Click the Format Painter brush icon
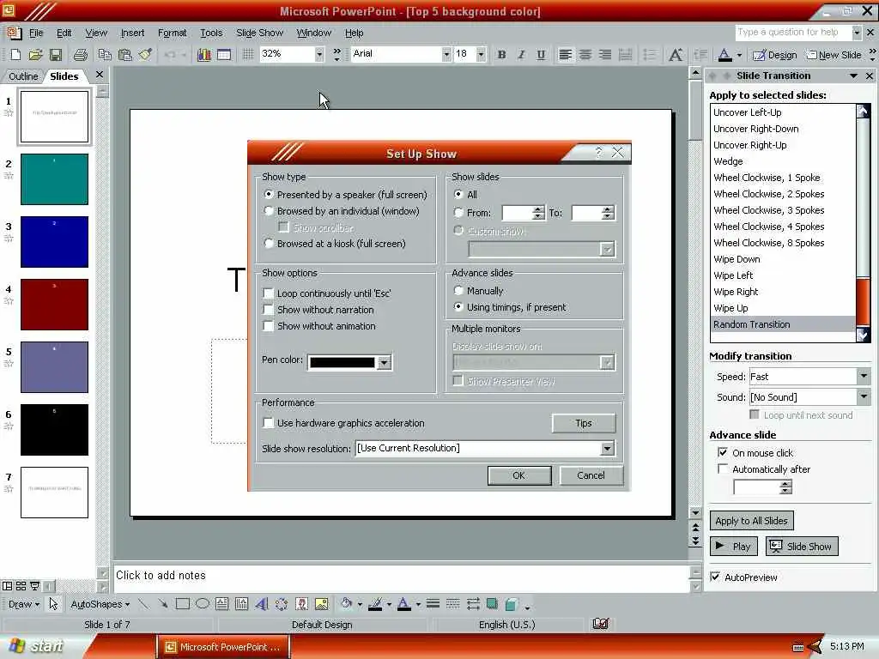Viewport: 879px width, 659px height. [x=146, y=54]
